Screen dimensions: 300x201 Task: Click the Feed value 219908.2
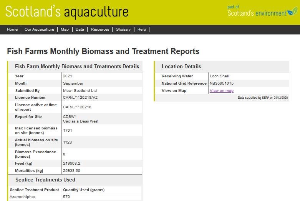(71, 163)
